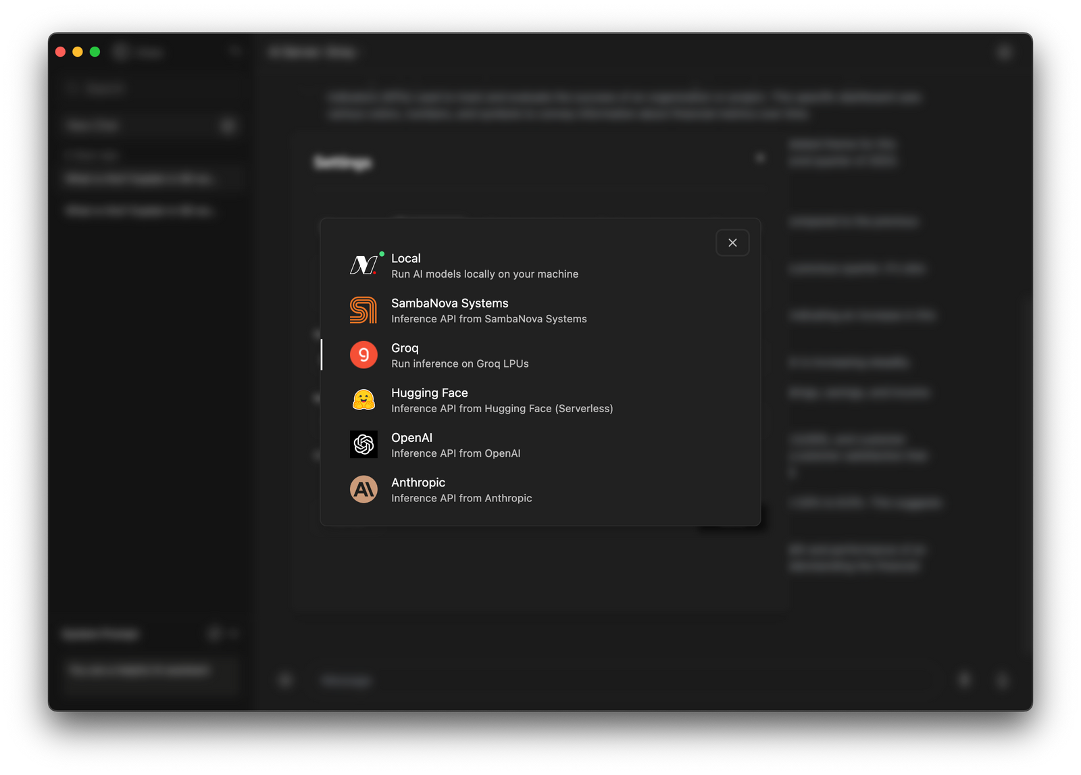This screenshot has width=1081, height=775.
Task: Click the Hugging Face emoji icon
Action: point(363,400)
